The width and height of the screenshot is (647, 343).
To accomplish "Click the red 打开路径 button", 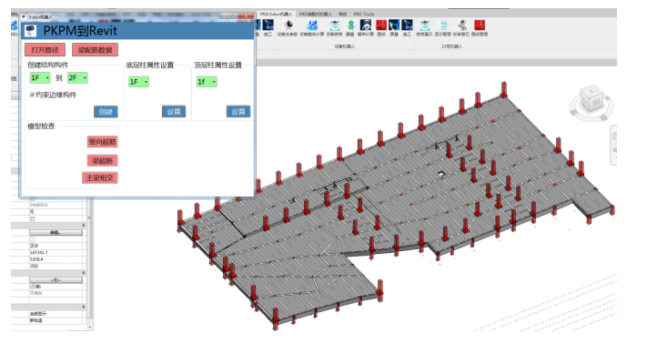I will (45, 50).
